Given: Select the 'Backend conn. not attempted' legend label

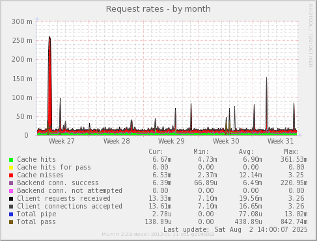Looking at the screenshot, I should 70,191.
